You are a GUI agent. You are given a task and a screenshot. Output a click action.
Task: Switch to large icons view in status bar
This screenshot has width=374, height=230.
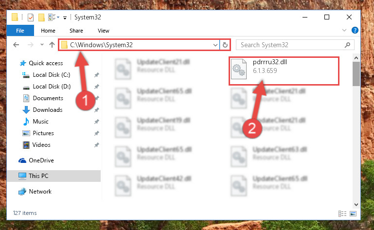click(x=353, y=213)
